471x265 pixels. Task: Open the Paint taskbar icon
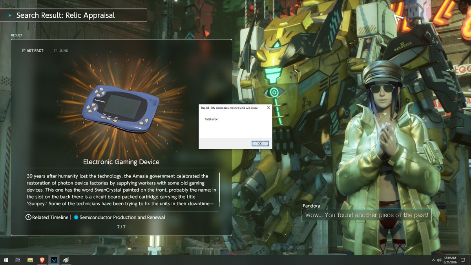[x=66, y=260]
